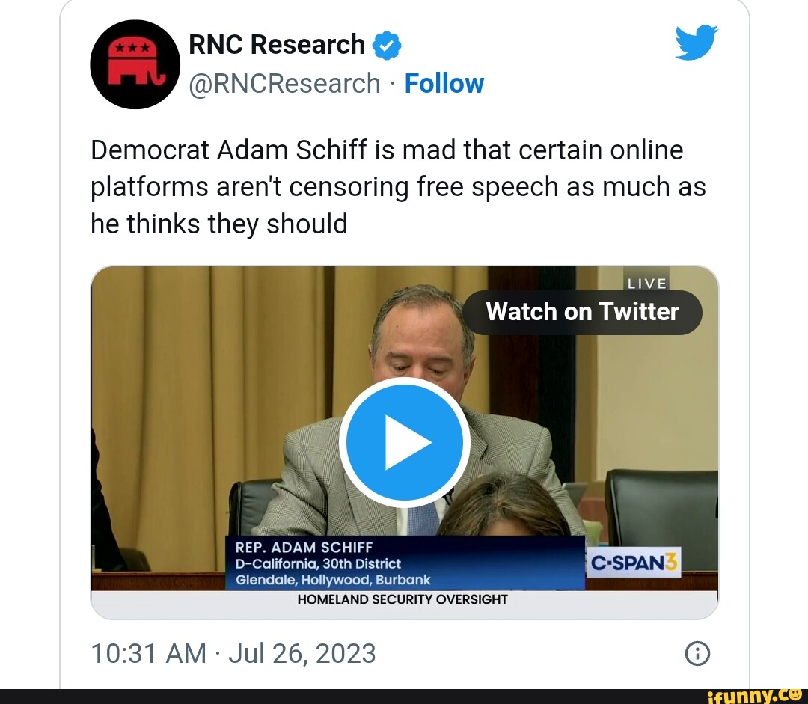Click the REP. ADAM SCHIFF caption banner
The width and height of the screenshot is (808, 704).
point(304,547)
